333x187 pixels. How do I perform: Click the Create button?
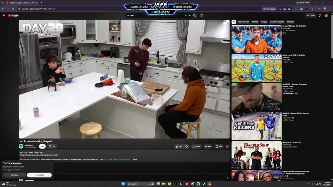pyautogui.click(x=311, y=16)
